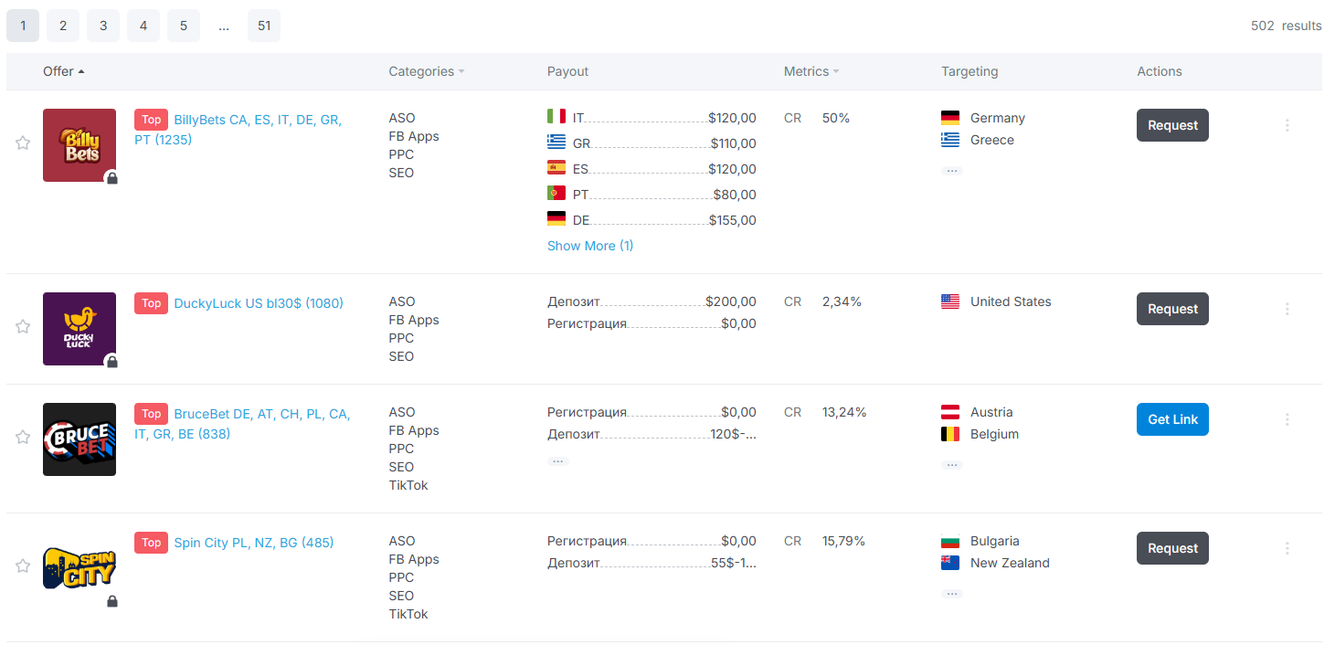Mark Spin City offer as favorite
The height and width of the screenshot is (645, 1335).
[23, 566]
